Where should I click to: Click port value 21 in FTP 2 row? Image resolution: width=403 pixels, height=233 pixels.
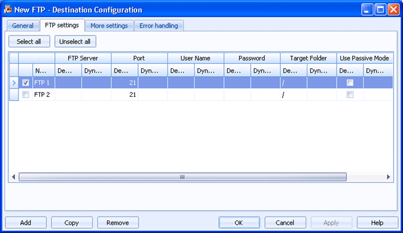(125, 94)
